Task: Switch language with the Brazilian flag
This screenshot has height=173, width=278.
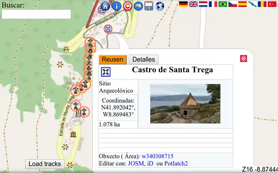Action: (x=223, y=4)
